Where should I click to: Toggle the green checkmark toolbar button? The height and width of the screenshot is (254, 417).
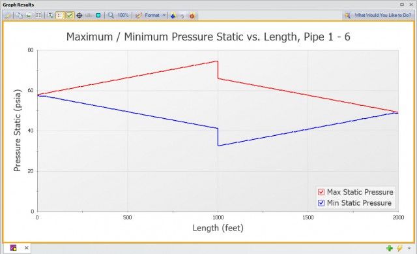click(x=70, y=16)
